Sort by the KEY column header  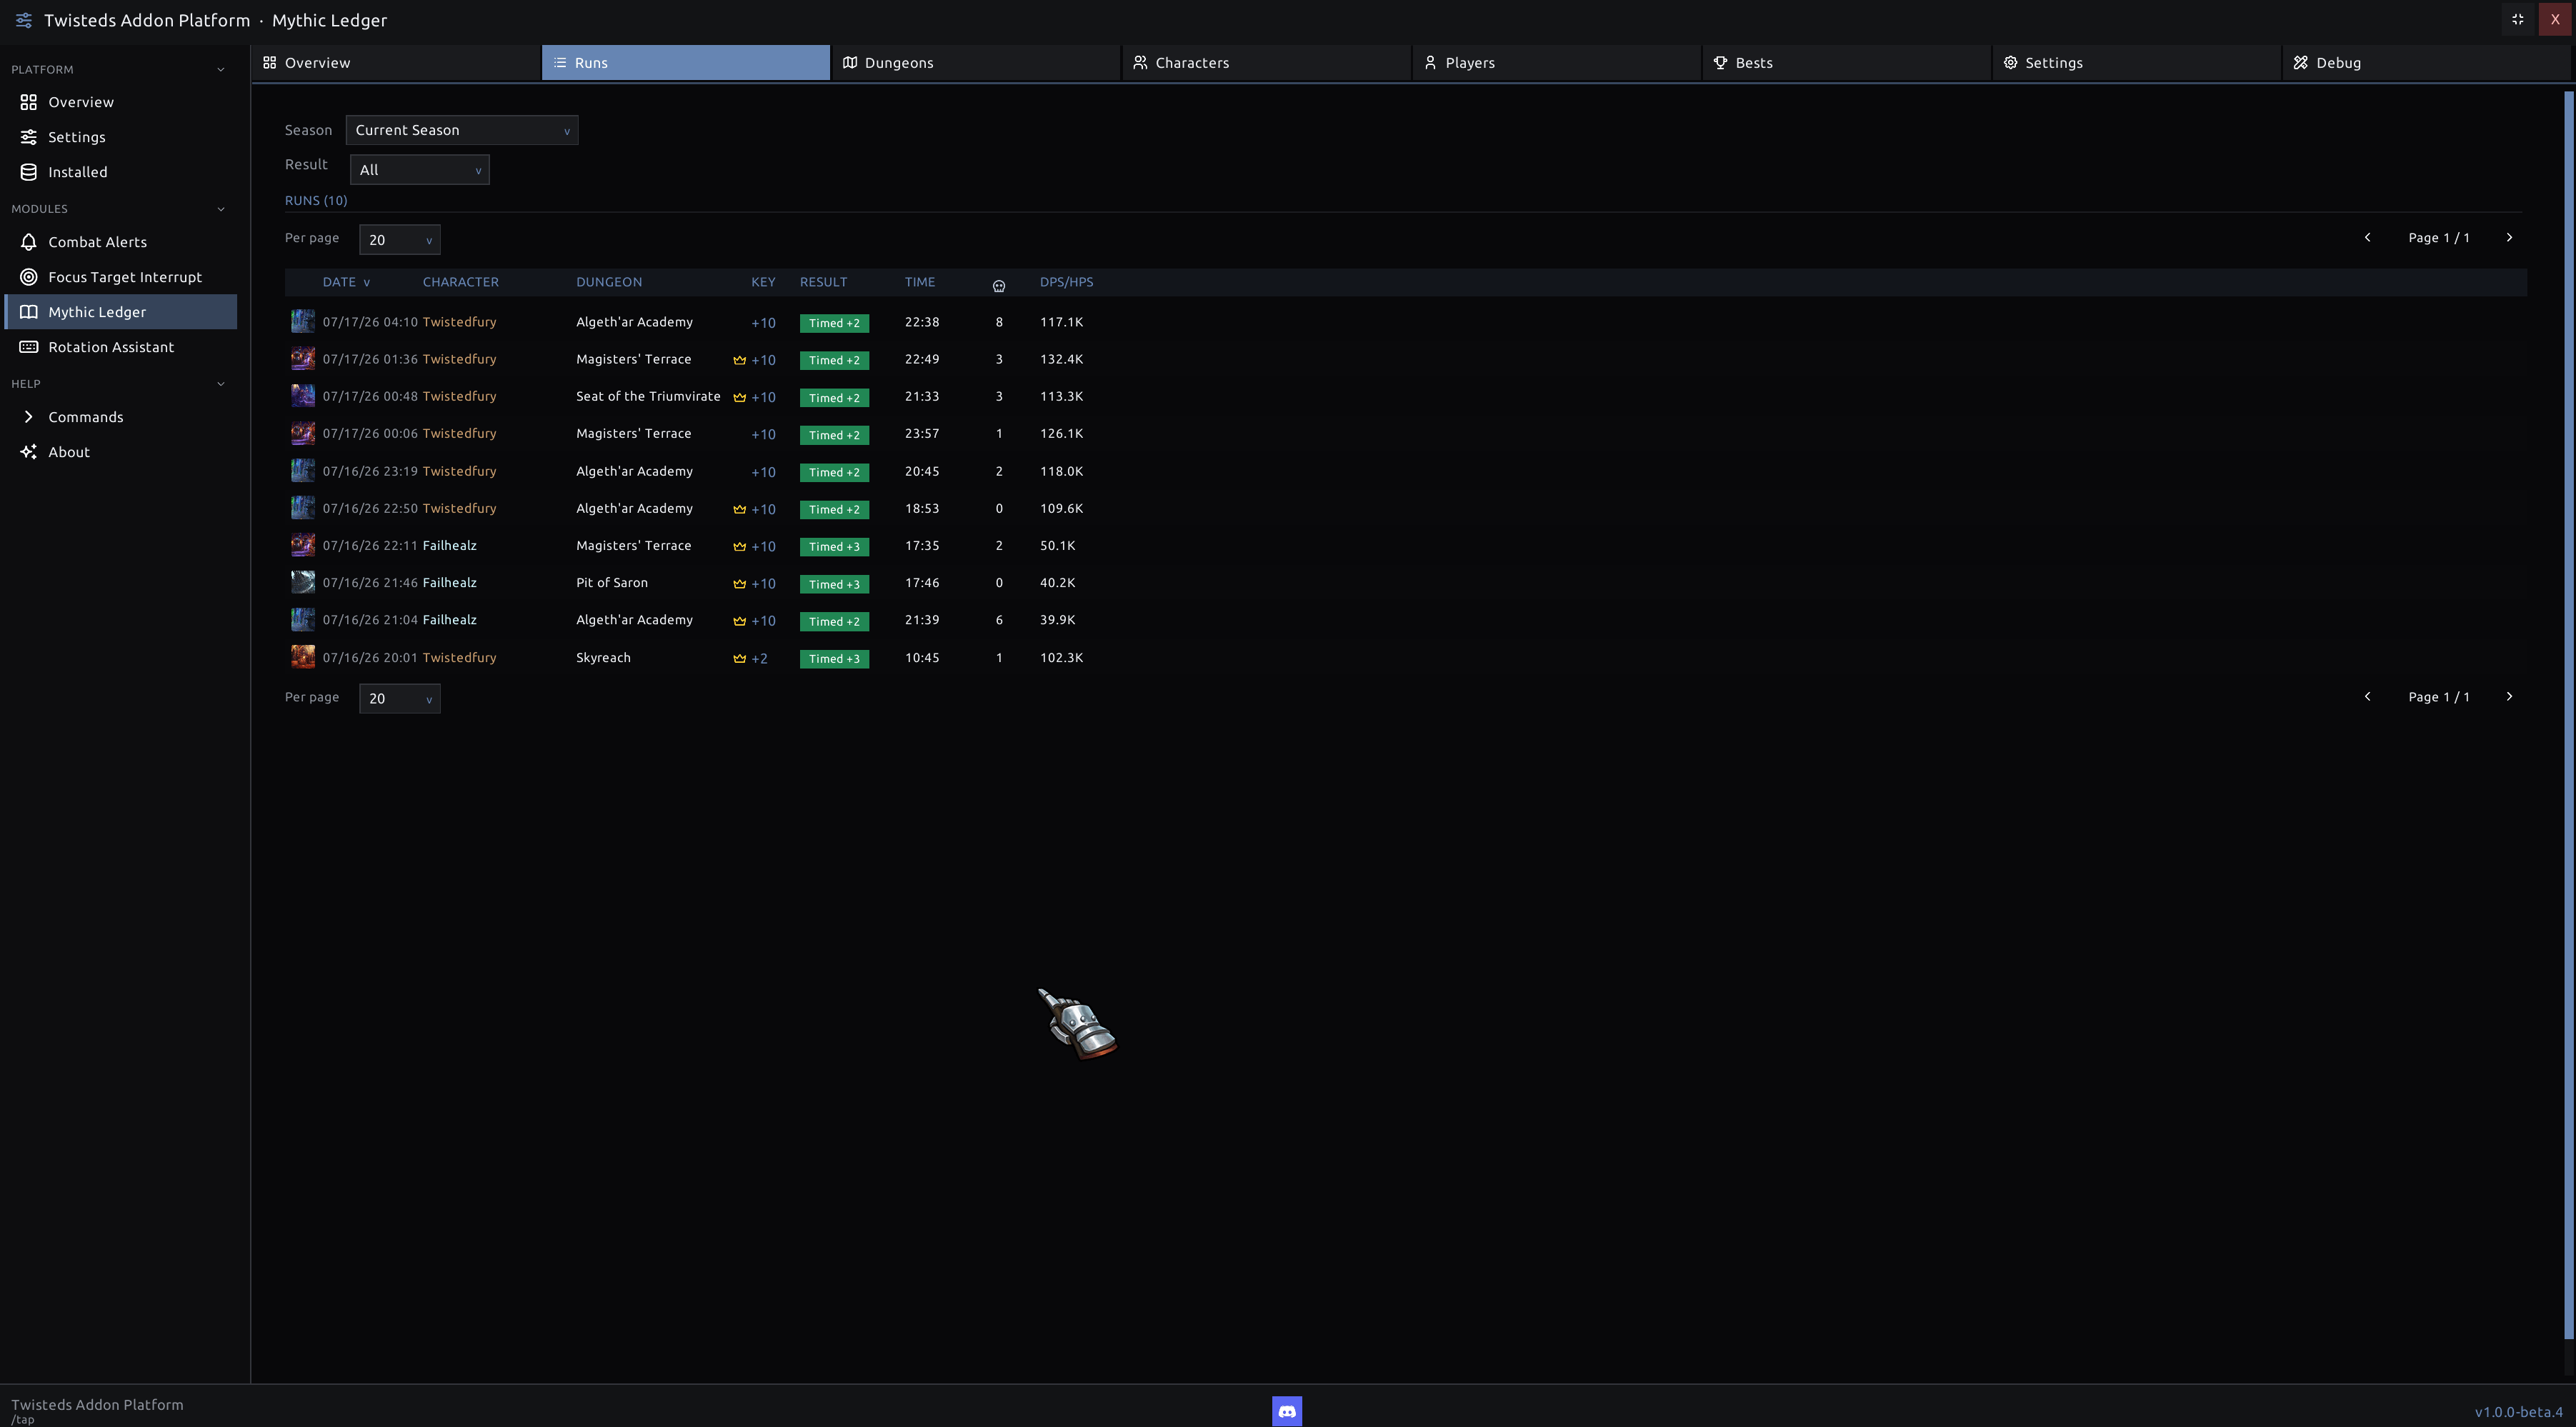coord(763,282)
